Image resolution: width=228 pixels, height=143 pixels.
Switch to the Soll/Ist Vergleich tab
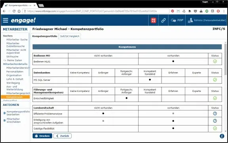[70, 36]
